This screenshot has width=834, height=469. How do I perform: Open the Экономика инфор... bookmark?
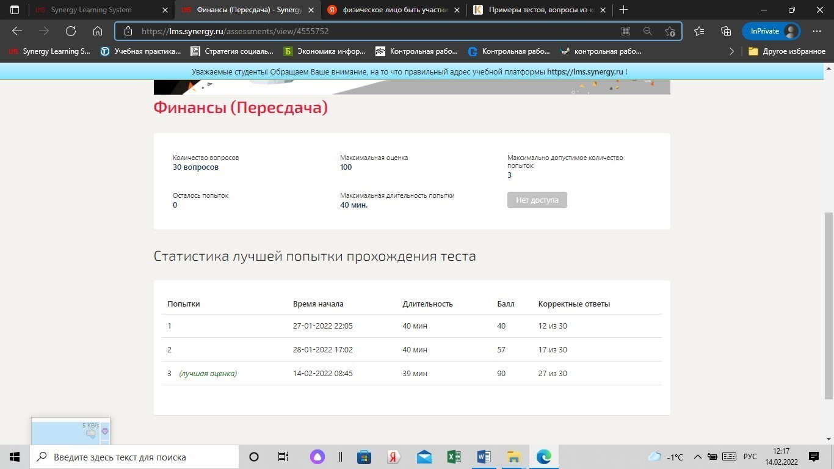pyautogui.click(x=324, y=51)
